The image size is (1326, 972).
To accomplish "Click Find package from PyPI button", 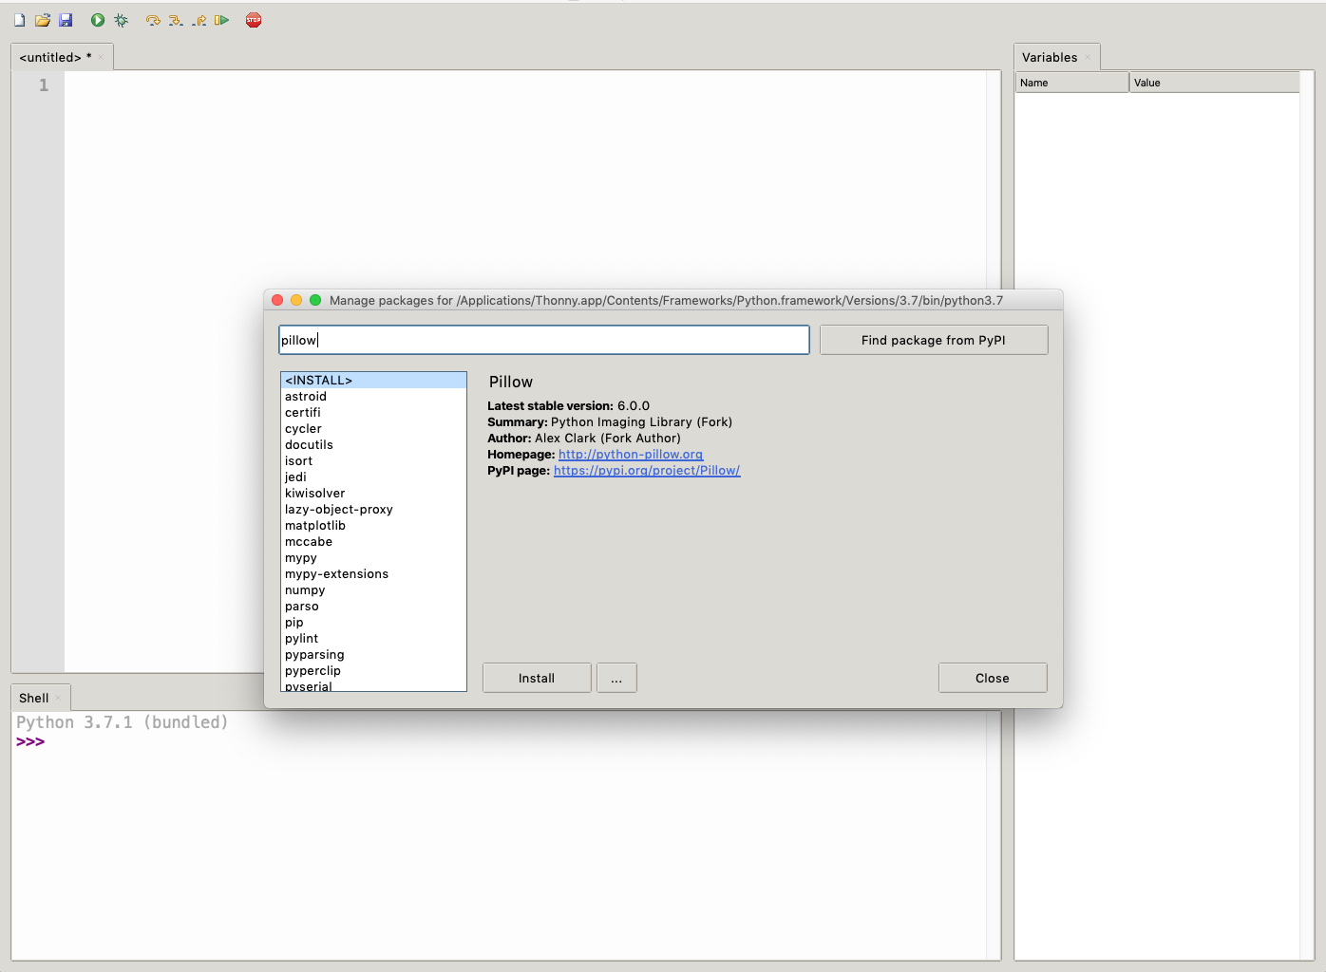I will [x=933, y=340].
